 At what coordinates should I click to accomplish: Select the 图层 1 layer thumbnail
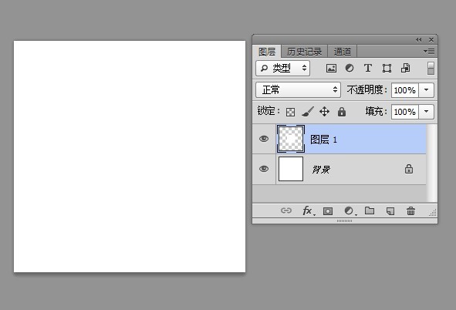(x=291, y=139)
